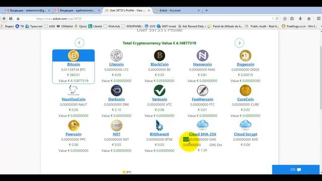The width and height of the screenshot is (322, 181).
Task: Open the bookmarks list clipboard icon
Action: (292, 19)
